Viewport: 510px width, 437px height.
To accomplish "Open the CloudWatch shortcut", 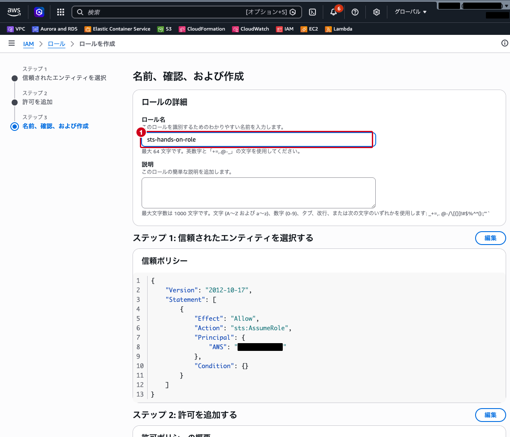I will [x=250, y=29].
